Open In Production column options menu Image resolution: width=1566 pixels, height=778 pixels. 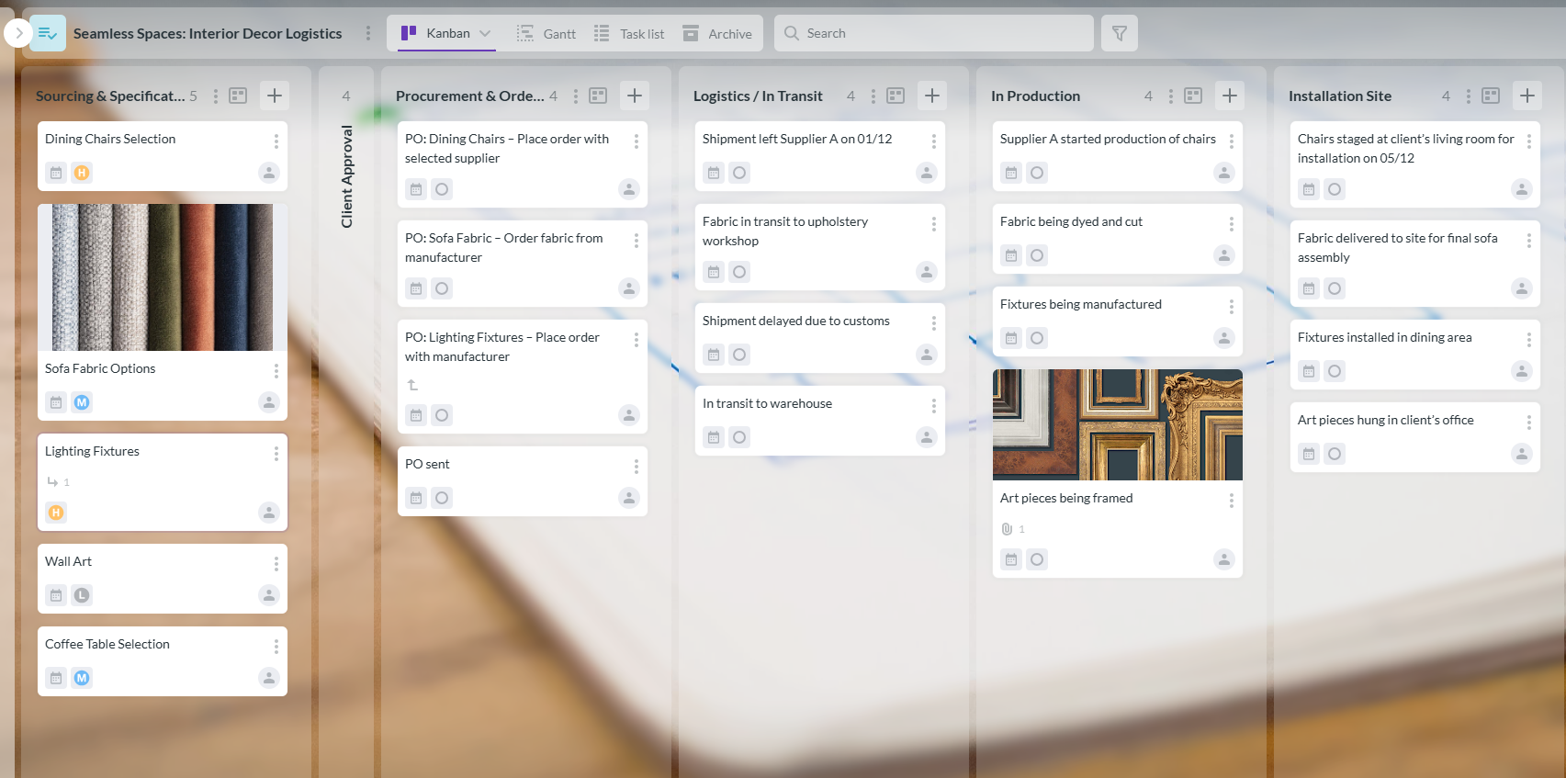[x=1171, y=96]
